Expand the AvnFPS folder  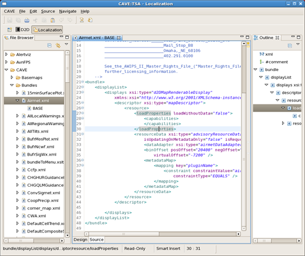pyautogui.click(x=6, y=62)
